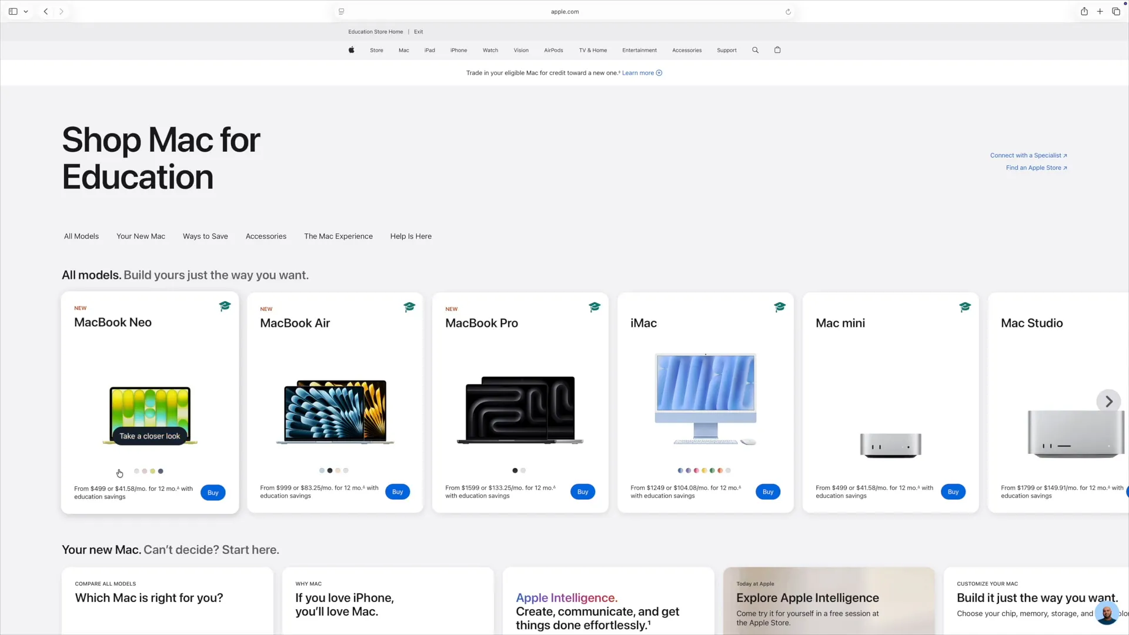The height and width of the screenshot is (635, 1129).
Task: Go forward with Safari's forward arrow
Action: click(x=61, y=11)
